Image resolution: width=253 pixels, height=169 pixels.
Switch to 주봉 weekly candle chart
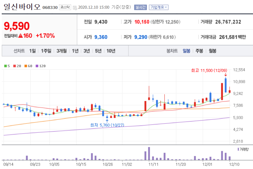click(199, 51)
